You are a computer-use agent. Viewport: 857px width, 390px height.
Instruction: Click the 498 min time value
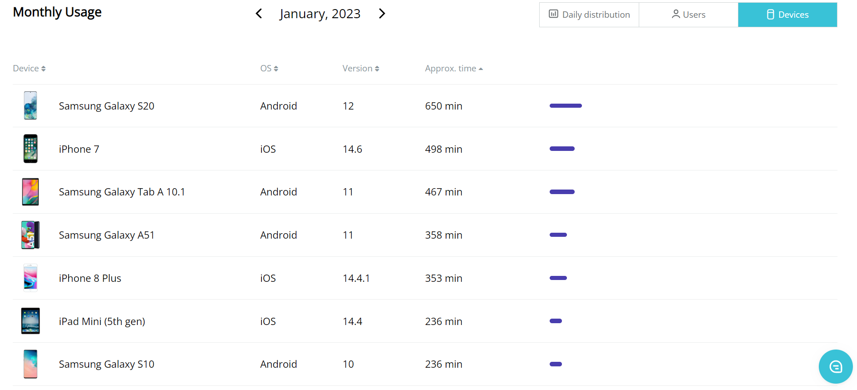point(444,149)
